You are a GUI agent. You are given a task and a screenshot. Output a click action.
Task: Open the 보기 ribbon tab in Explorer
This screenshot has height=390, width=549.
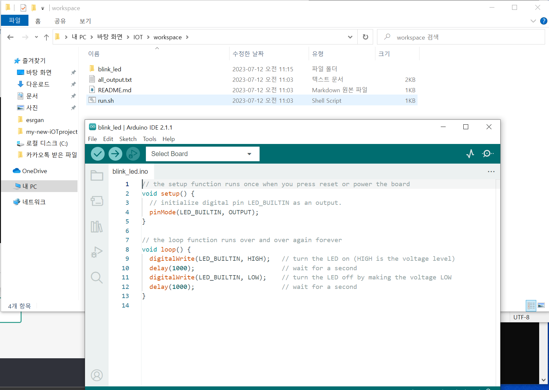coord(85,21)
